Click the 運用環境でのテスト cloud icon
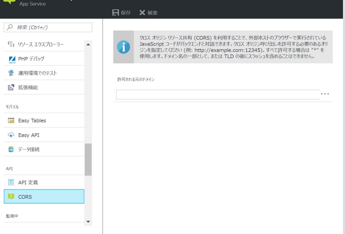 click(11, 73)
